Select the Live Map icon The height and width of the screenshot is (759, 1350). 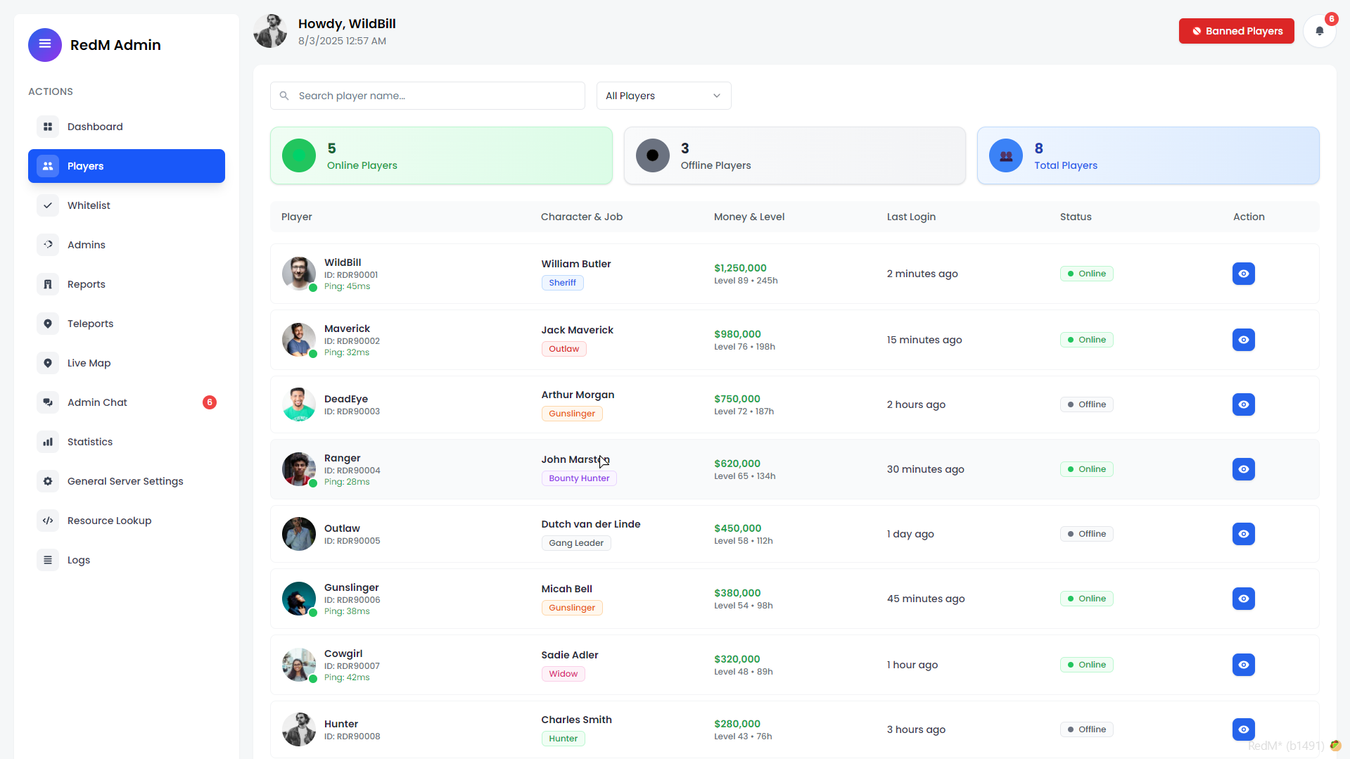pos(47,363)
